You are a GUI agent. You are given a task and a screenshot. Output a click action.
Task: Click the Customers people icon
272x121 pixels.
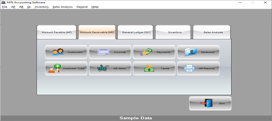58,52
